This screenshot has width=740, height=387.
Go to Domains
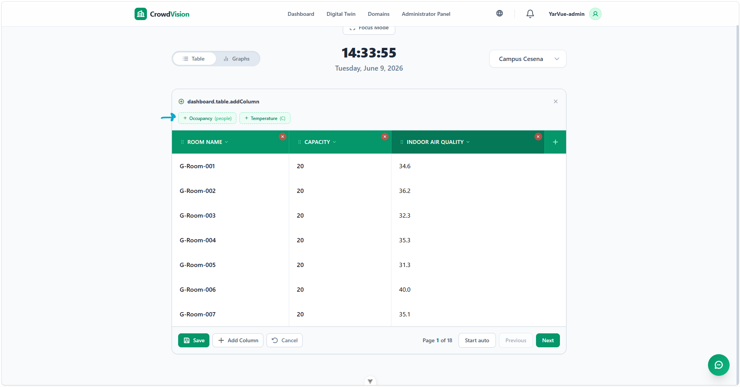click(379, 14)
